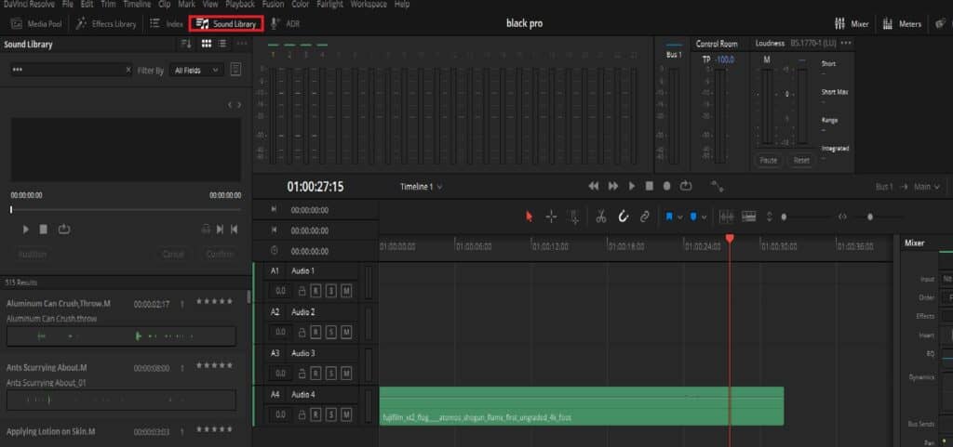This screenshot has height=447, width=953.
Task: Open the flag color dropdown arrow
Action: point(679,217)
